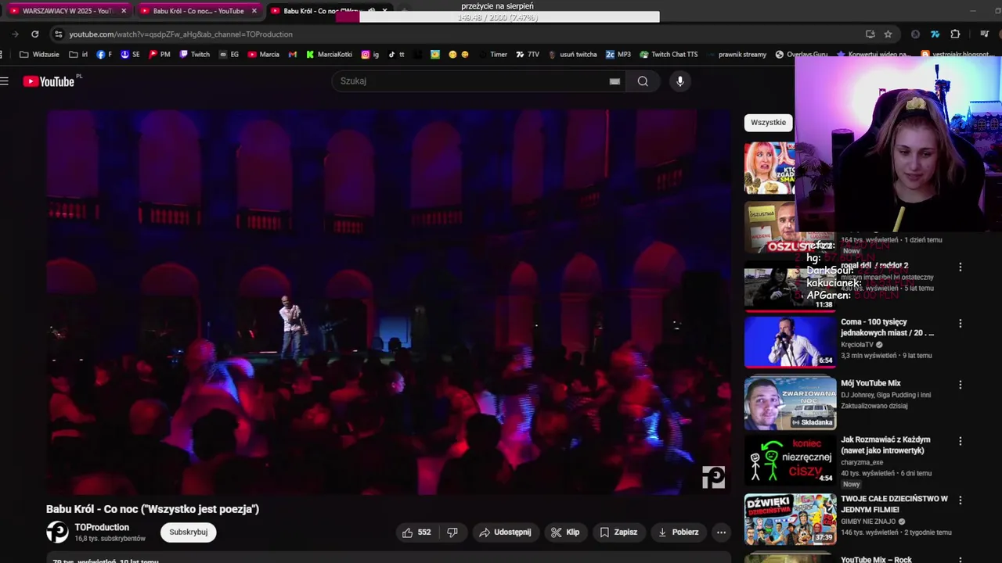Open the YouTube hamburger guide menu
Image resolution: width=1002 pixels, height=563 pixels.
tap(5, 81)
